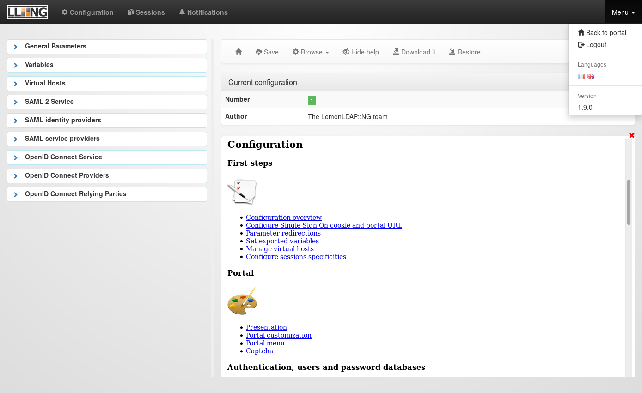The image size is (642, 393).
Task: Open Manage virtual hosts link
Action: (x=280, y=249)
